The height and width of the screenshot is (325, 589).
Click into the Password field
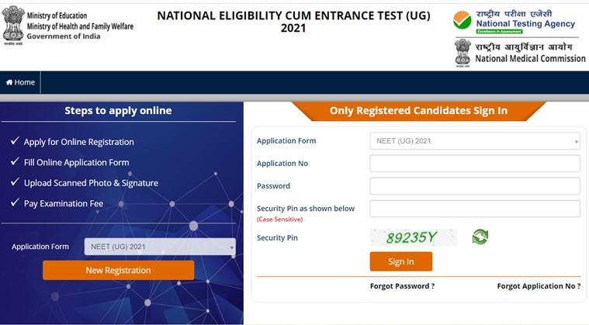point(474,186)
